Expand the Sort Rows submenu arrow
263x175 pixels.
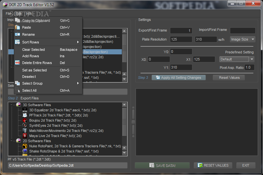78,42
